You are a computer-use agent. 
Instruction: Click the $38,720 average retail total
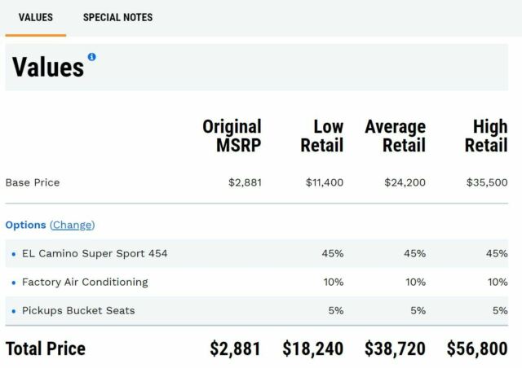(x=395, y=348)
